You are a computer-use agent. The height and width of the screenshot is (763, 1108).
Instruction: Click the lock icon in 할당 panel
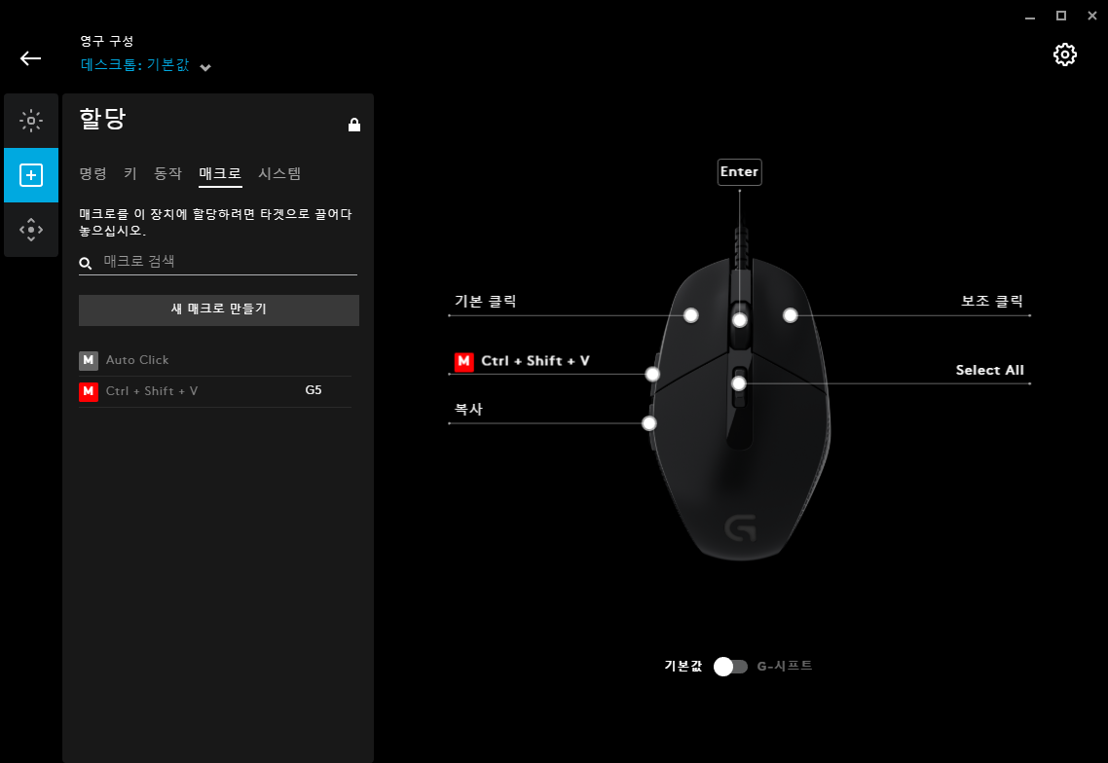click(354, 125)
